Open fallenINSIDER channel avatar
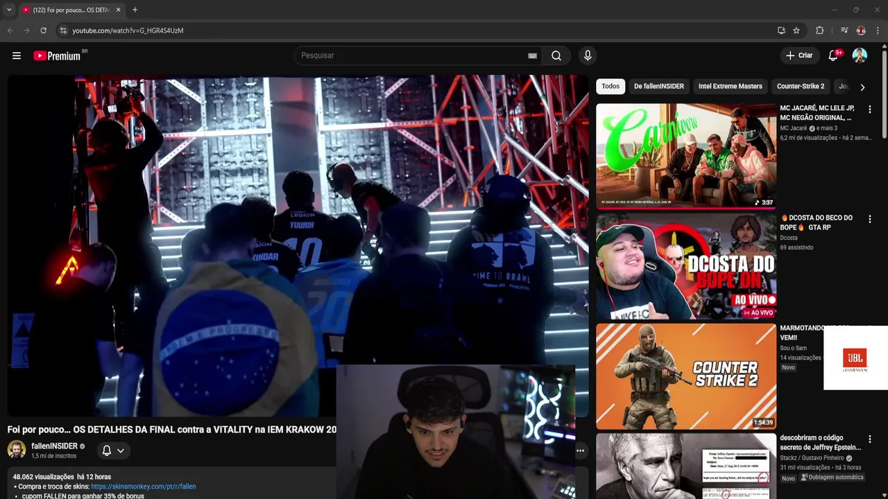The width and height of the screenshot is (888, 499). tap(17, 450)
